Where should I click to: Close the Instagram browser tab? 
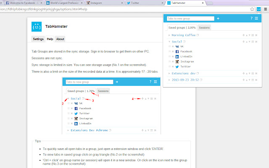pos(122,3)
